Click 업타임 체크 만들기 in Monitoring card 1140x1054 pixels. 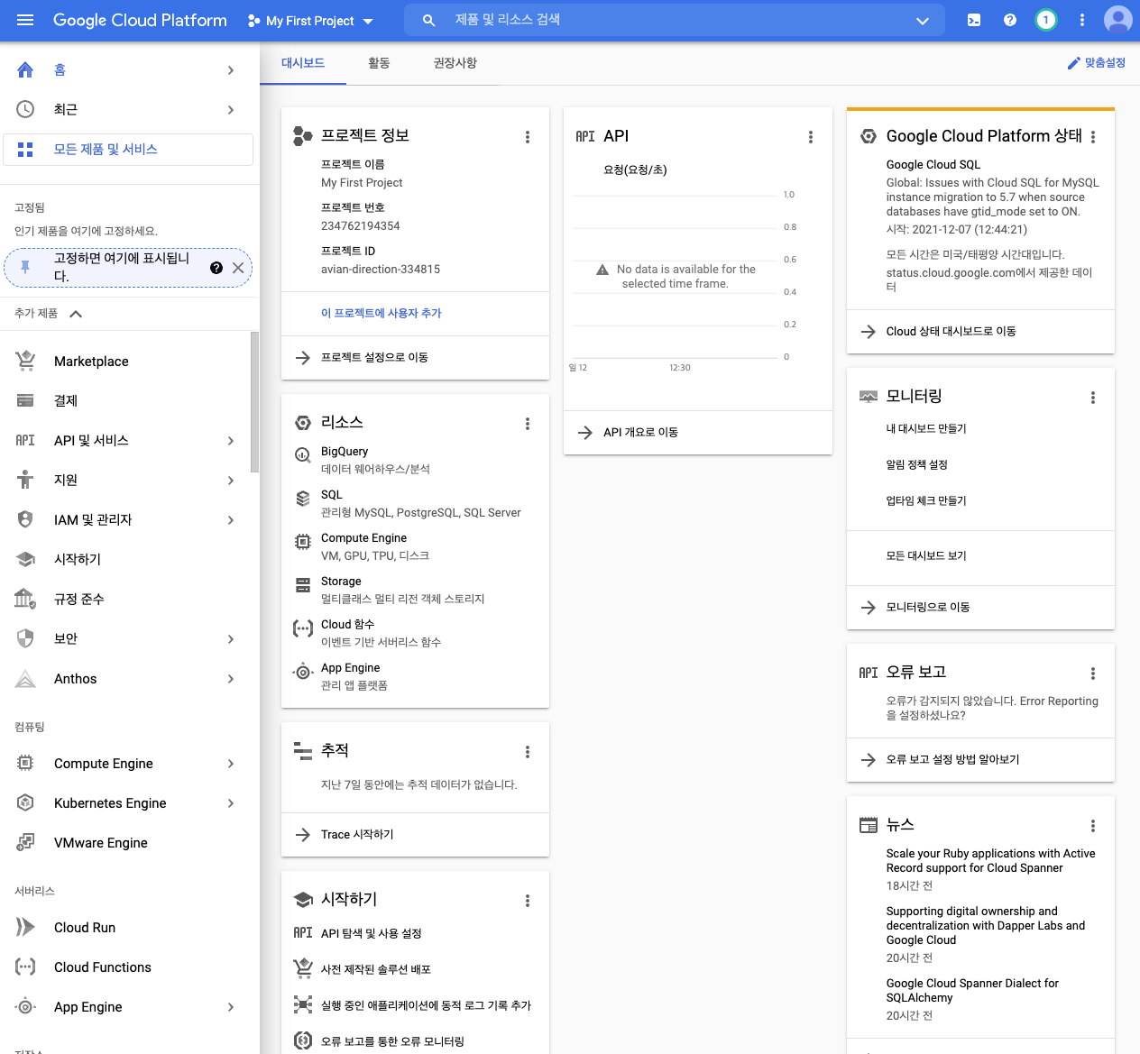pyautogui.click(x=926, y=501)
